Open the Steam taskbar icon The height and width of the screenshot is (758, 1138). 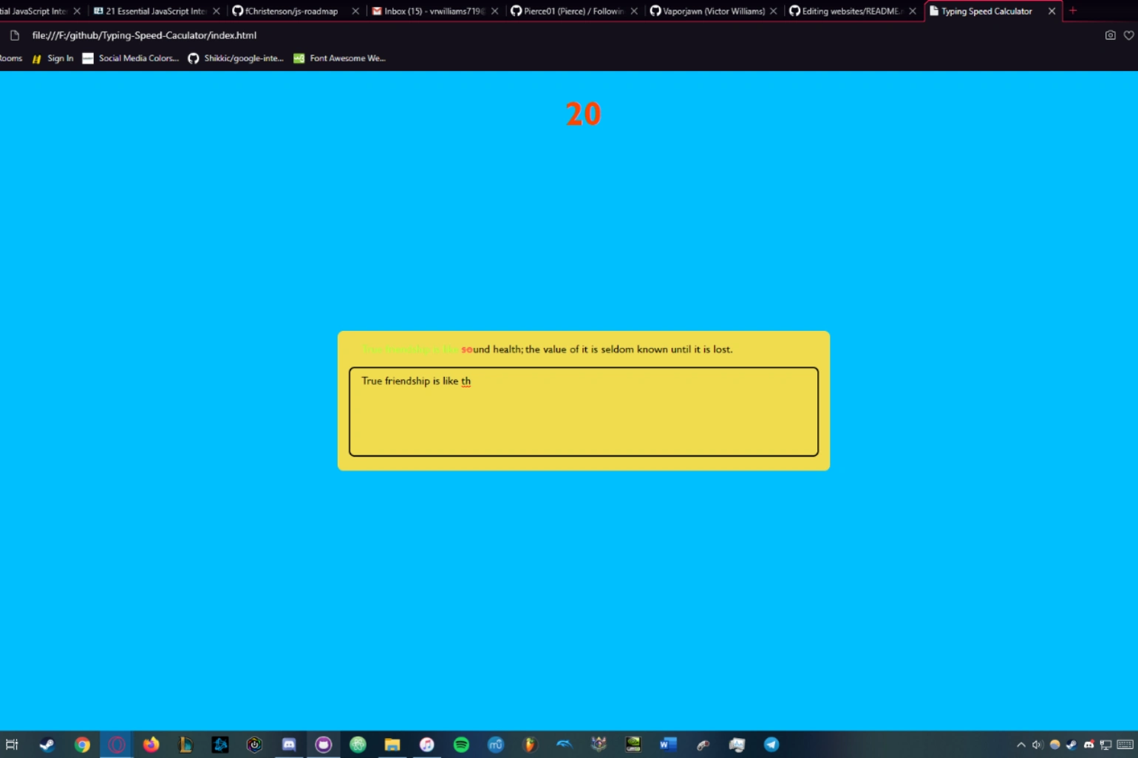(47, 745)
